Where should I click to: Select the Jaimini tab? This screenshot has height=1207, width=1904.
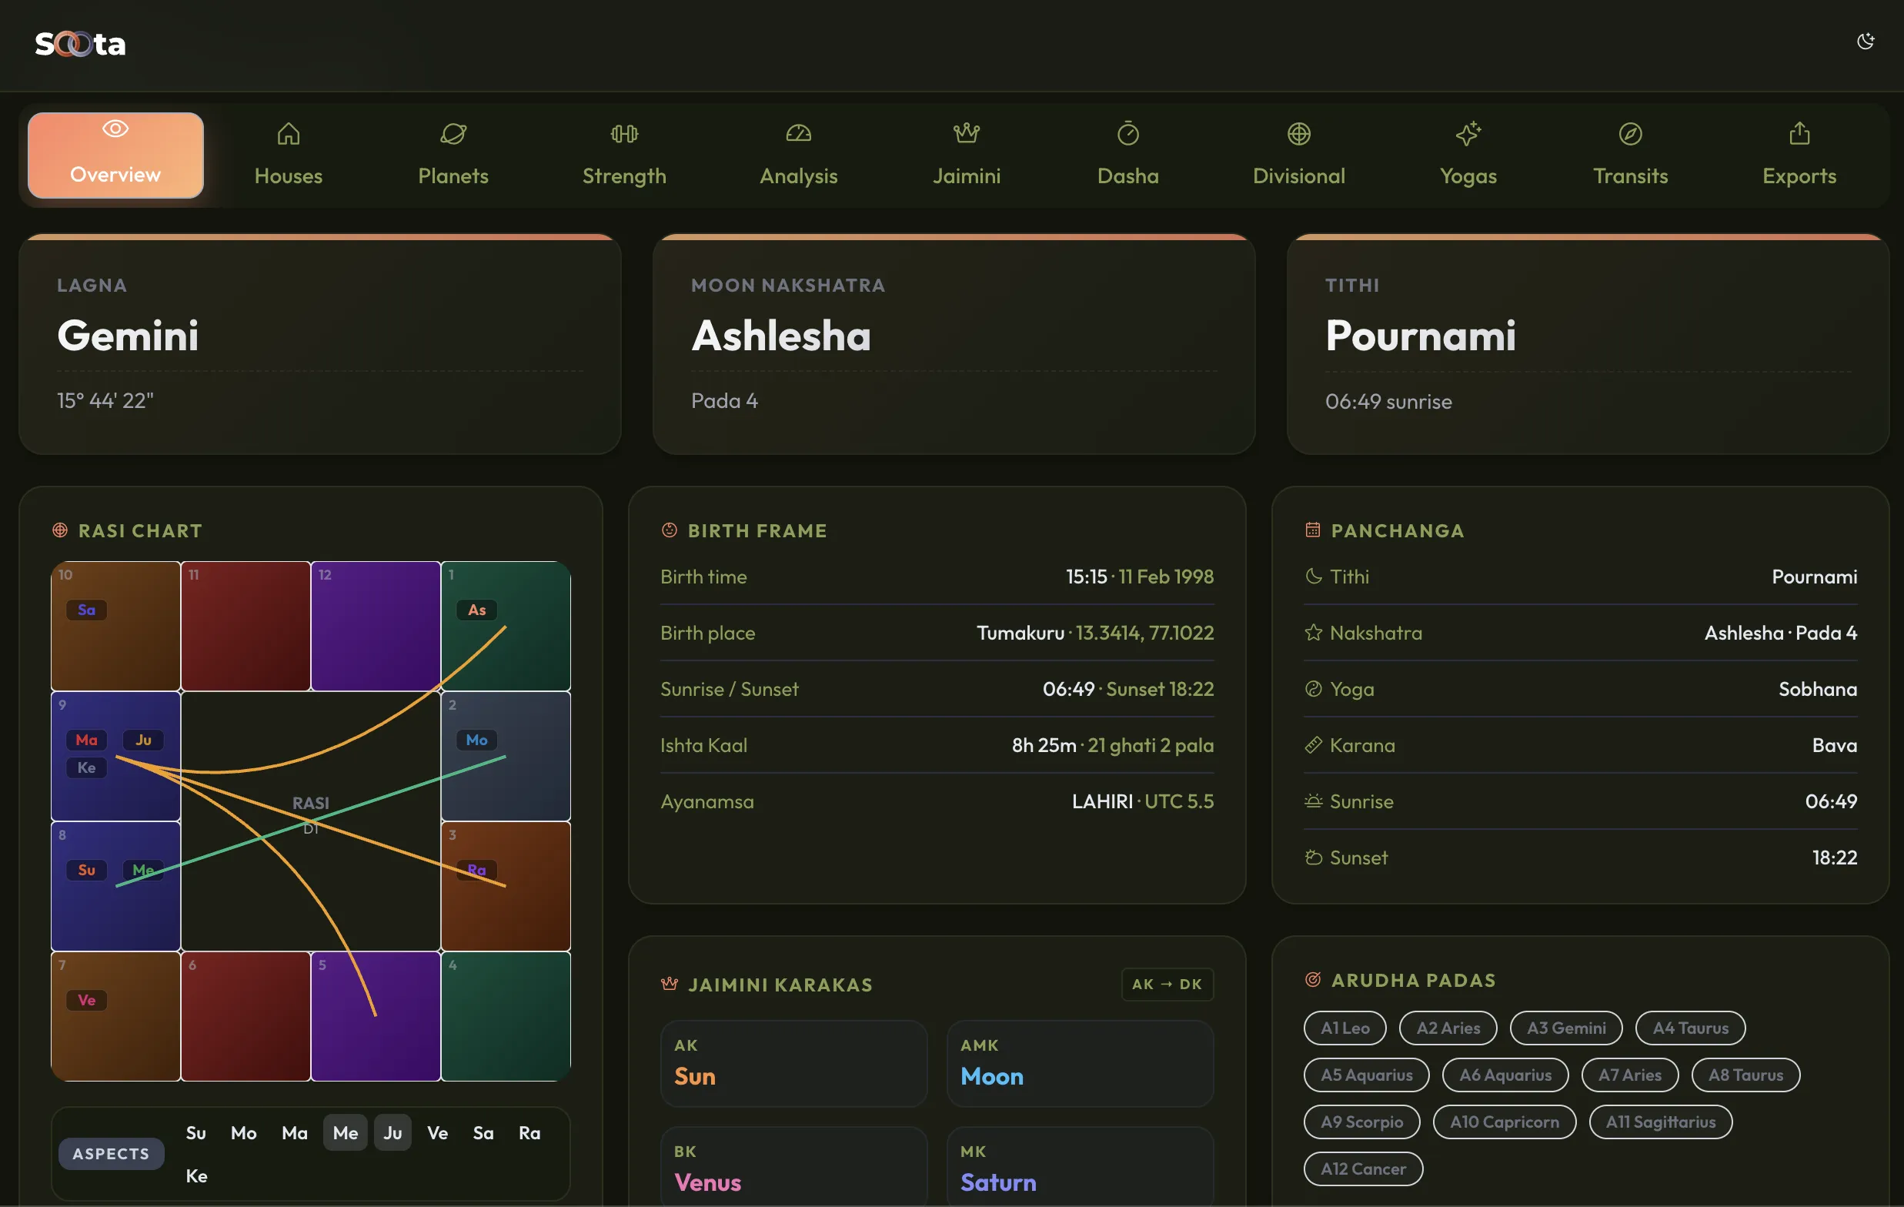(x=966, y=155)
